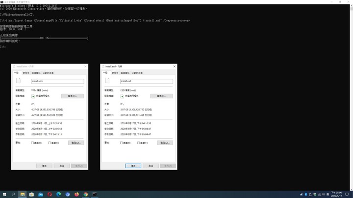Click Change button in install.esd dialog

click(x=161, y=96)
